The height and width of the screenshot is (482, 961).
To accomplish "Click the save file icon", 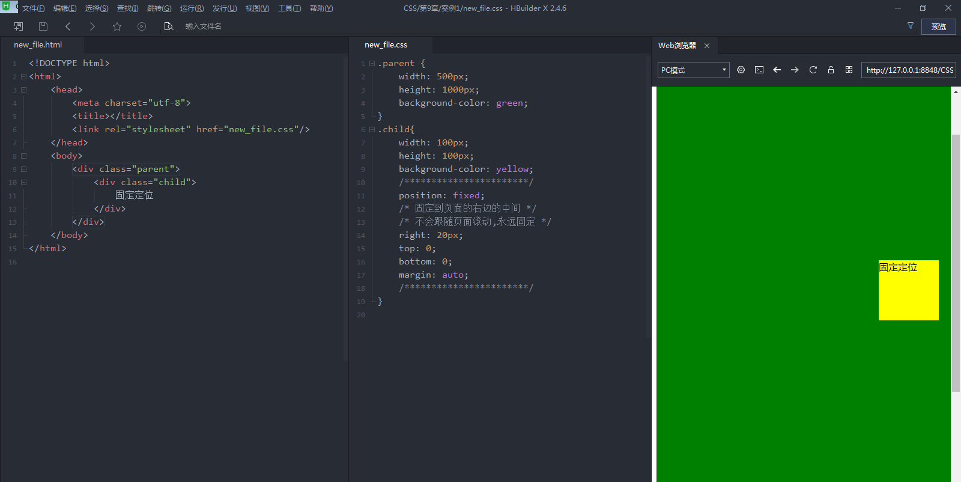I will 43,26.
